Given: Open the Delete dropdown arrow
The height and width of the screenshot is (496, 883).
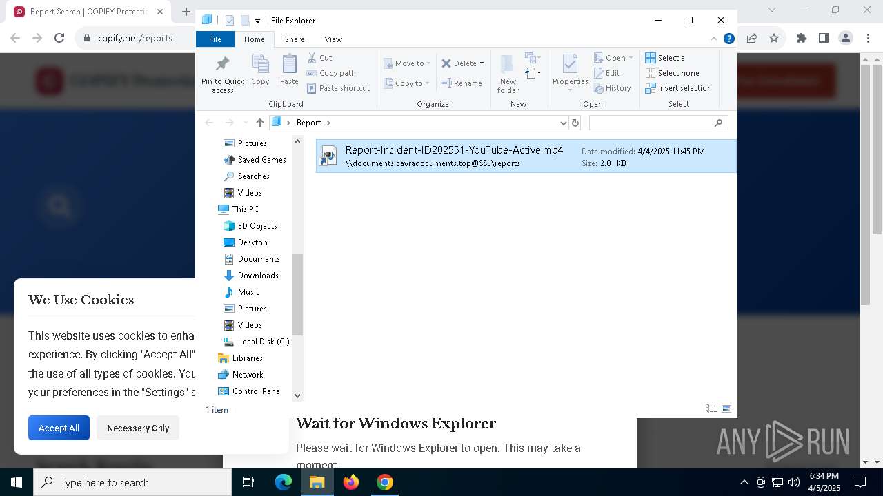Looking at the screenshot, I should tap(482, 63).
